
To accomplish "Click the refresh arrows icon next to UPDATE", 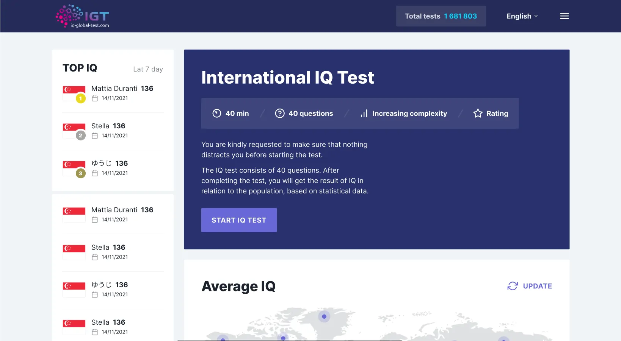I will 513,286.
